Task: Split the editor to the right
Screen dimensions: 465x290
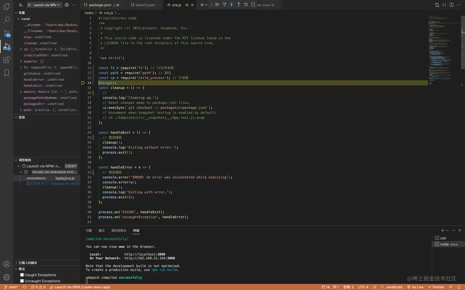Action: click(x=451, y=5)
